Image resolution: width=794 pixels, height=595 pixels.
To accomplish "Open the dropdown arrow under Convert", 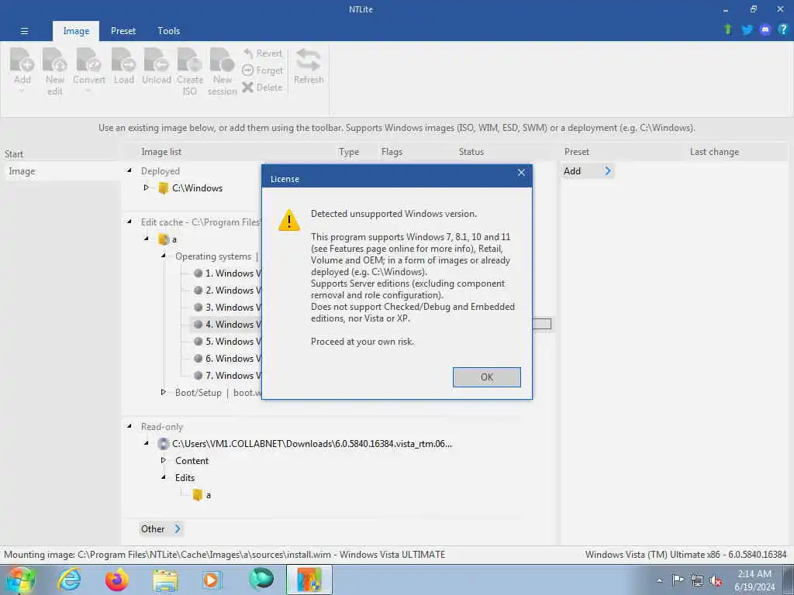I will (x=88, y=91).
